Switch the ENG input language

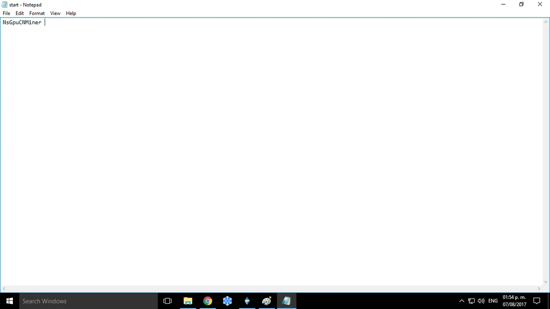point(493,301)
